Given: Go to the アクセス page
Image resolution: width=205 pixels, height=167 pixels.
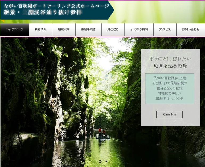Looking at the screenshot, I should (165, 29).
